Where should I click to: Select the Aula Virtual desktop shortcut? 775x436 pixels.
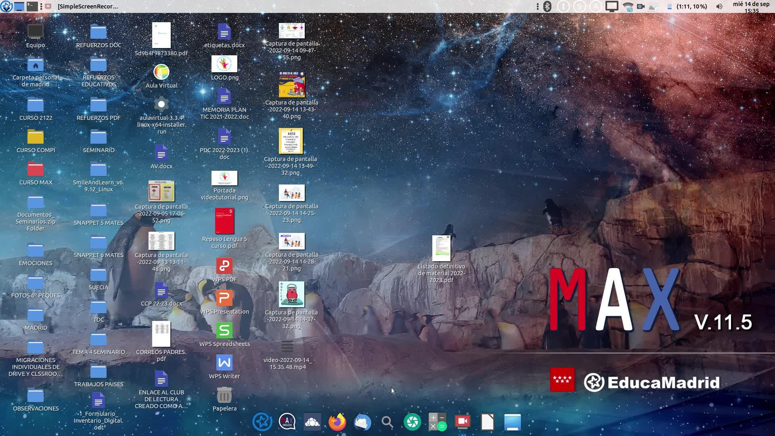pyautogui.click(x=161, y=73)
